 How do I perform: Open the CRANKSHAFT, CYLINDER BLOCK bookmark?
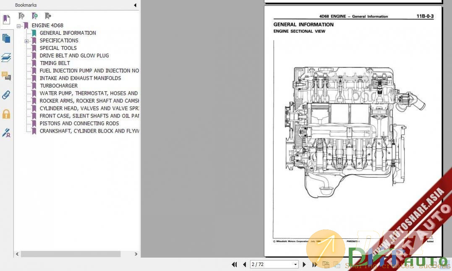89,131
